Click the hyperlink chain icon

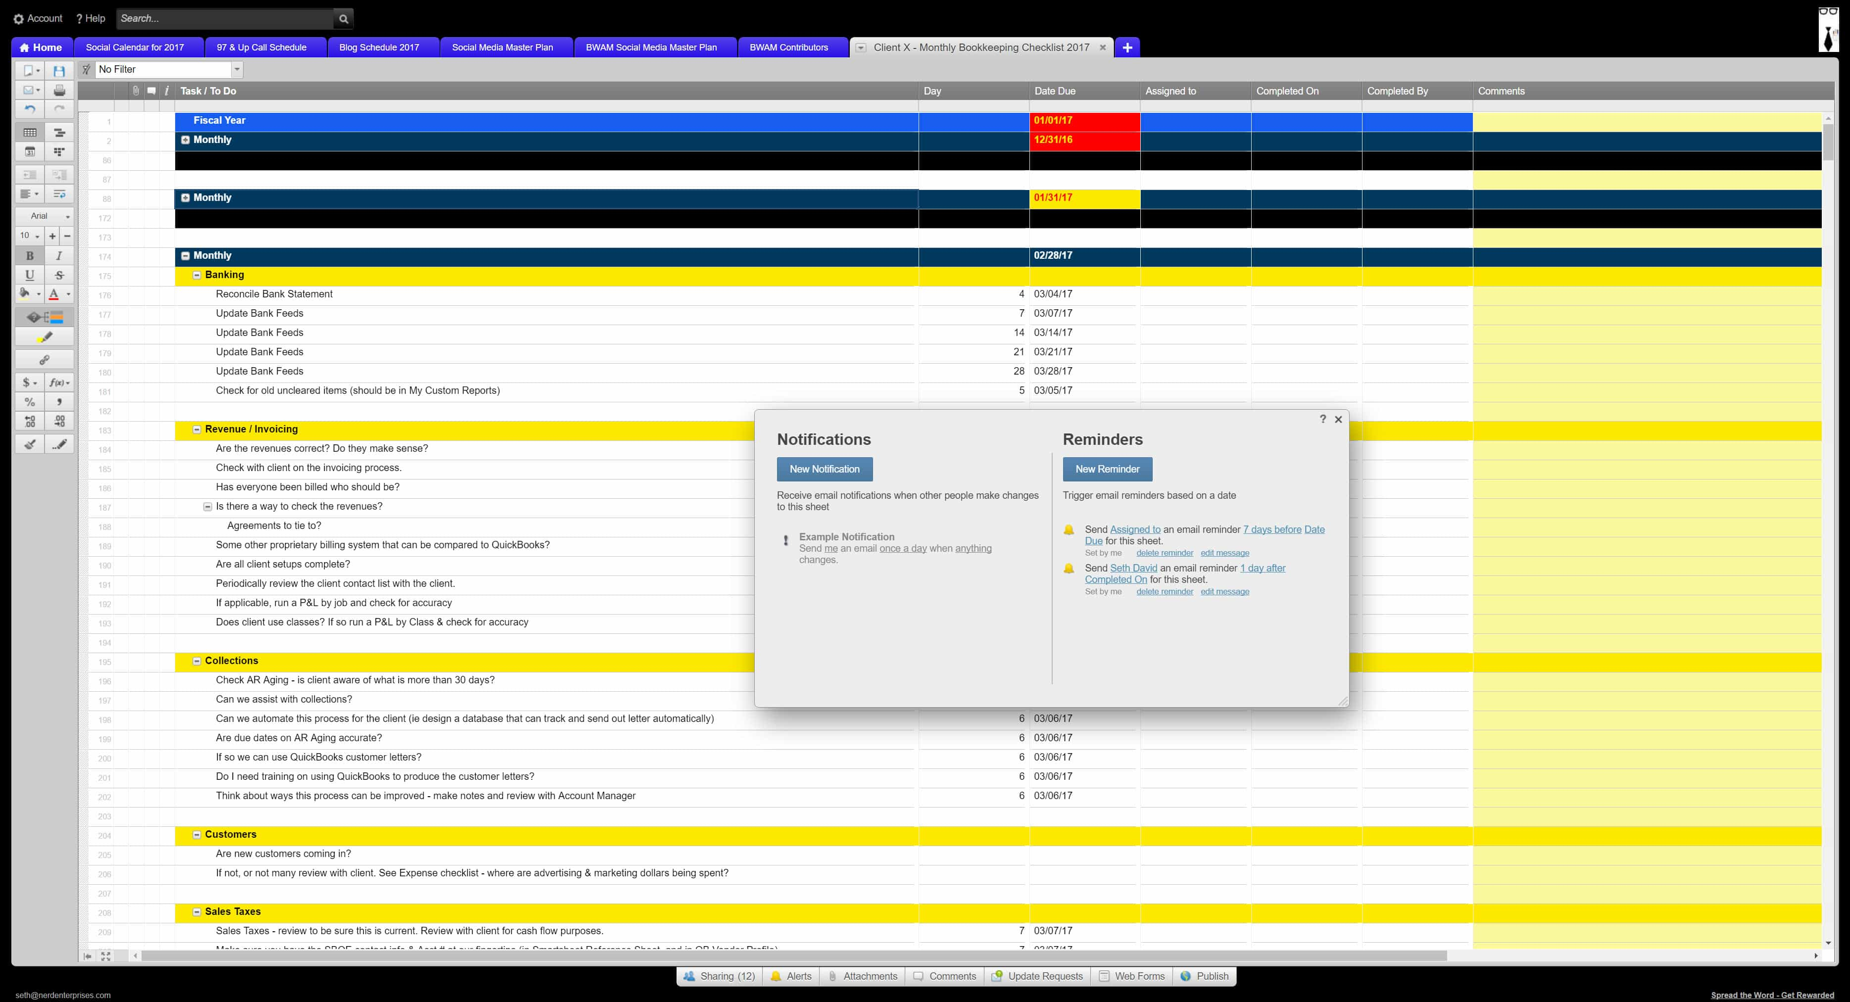pyautogui.click(x=44, y=360)
